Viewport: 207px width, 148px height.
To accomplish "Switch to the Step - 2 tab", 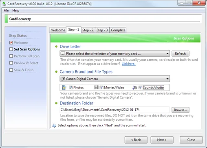I will pos(88,30).
